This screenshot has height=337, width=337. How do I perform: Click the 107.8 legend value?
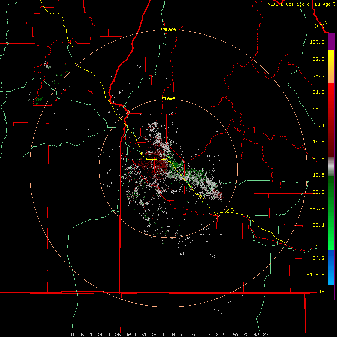coord(317,42)
